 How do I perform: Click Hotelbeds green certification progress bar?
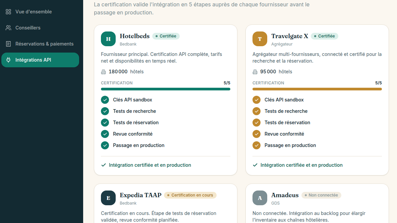pyautogui.click(x=166, y=89)
